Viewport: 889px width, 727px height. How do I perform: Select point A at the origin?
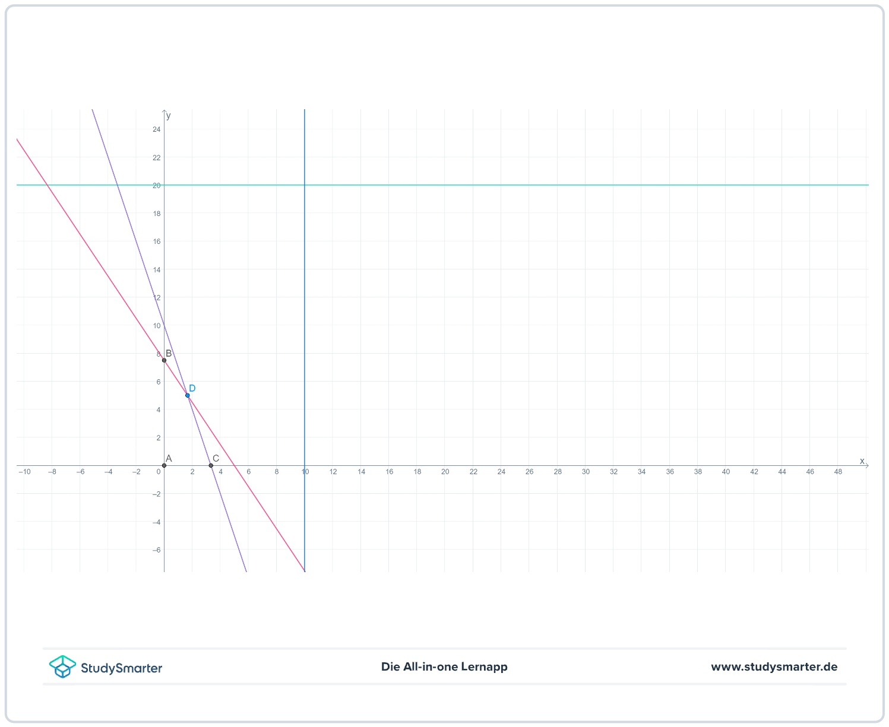coord(164,465)
